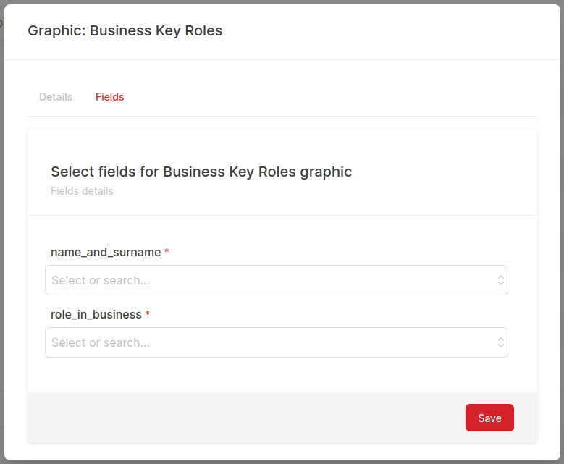
Task: Open the role_in_business select field
Action: tap(277, 342)
